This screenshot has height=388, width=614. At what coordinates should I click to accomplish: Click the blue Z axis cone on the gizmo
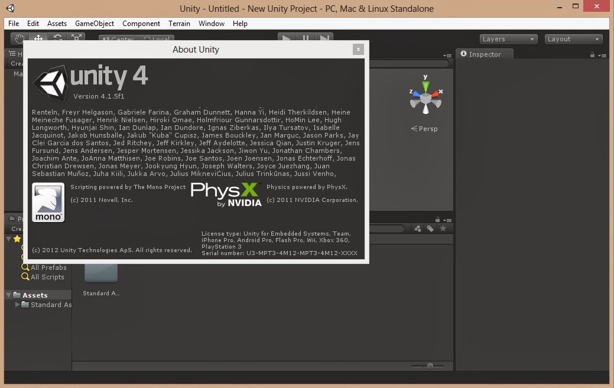416,94
